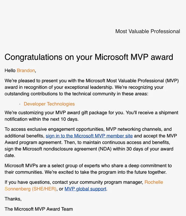Select Rochelle in the program manager's name
186x216 pixels.
coord(154,182)
